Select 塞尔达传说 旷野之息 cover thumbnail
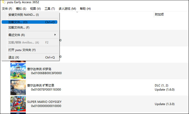Image resolution: width=189 pixels, height=114 pixels. pyautogui.click(x=18, y=87)
